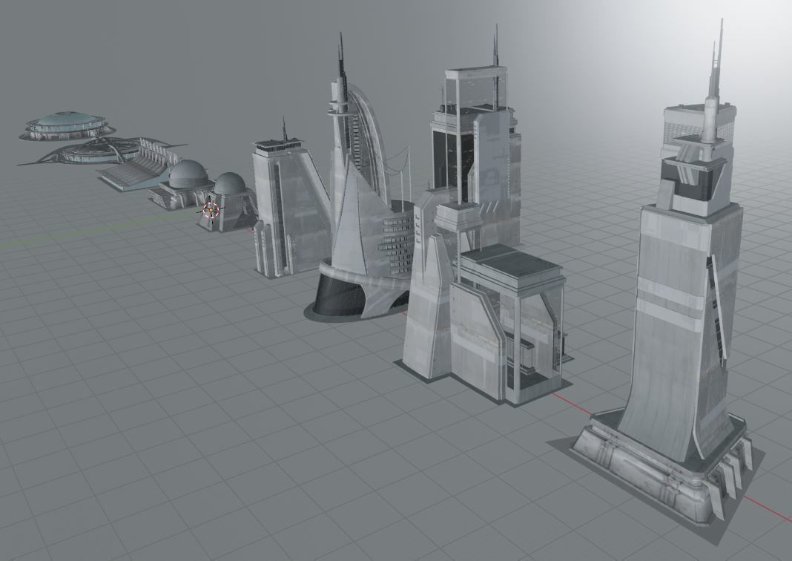Viewport: 792px width, 561px height.
Task: Select the slanted tower with single antenna
Action: click(x=291, y=202)
